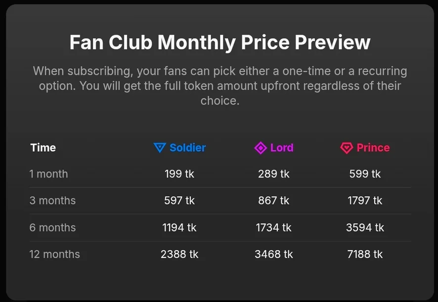Click the Fan Club Monthly Price Preview heading
The image size is (438, 302).
(219, 43)
